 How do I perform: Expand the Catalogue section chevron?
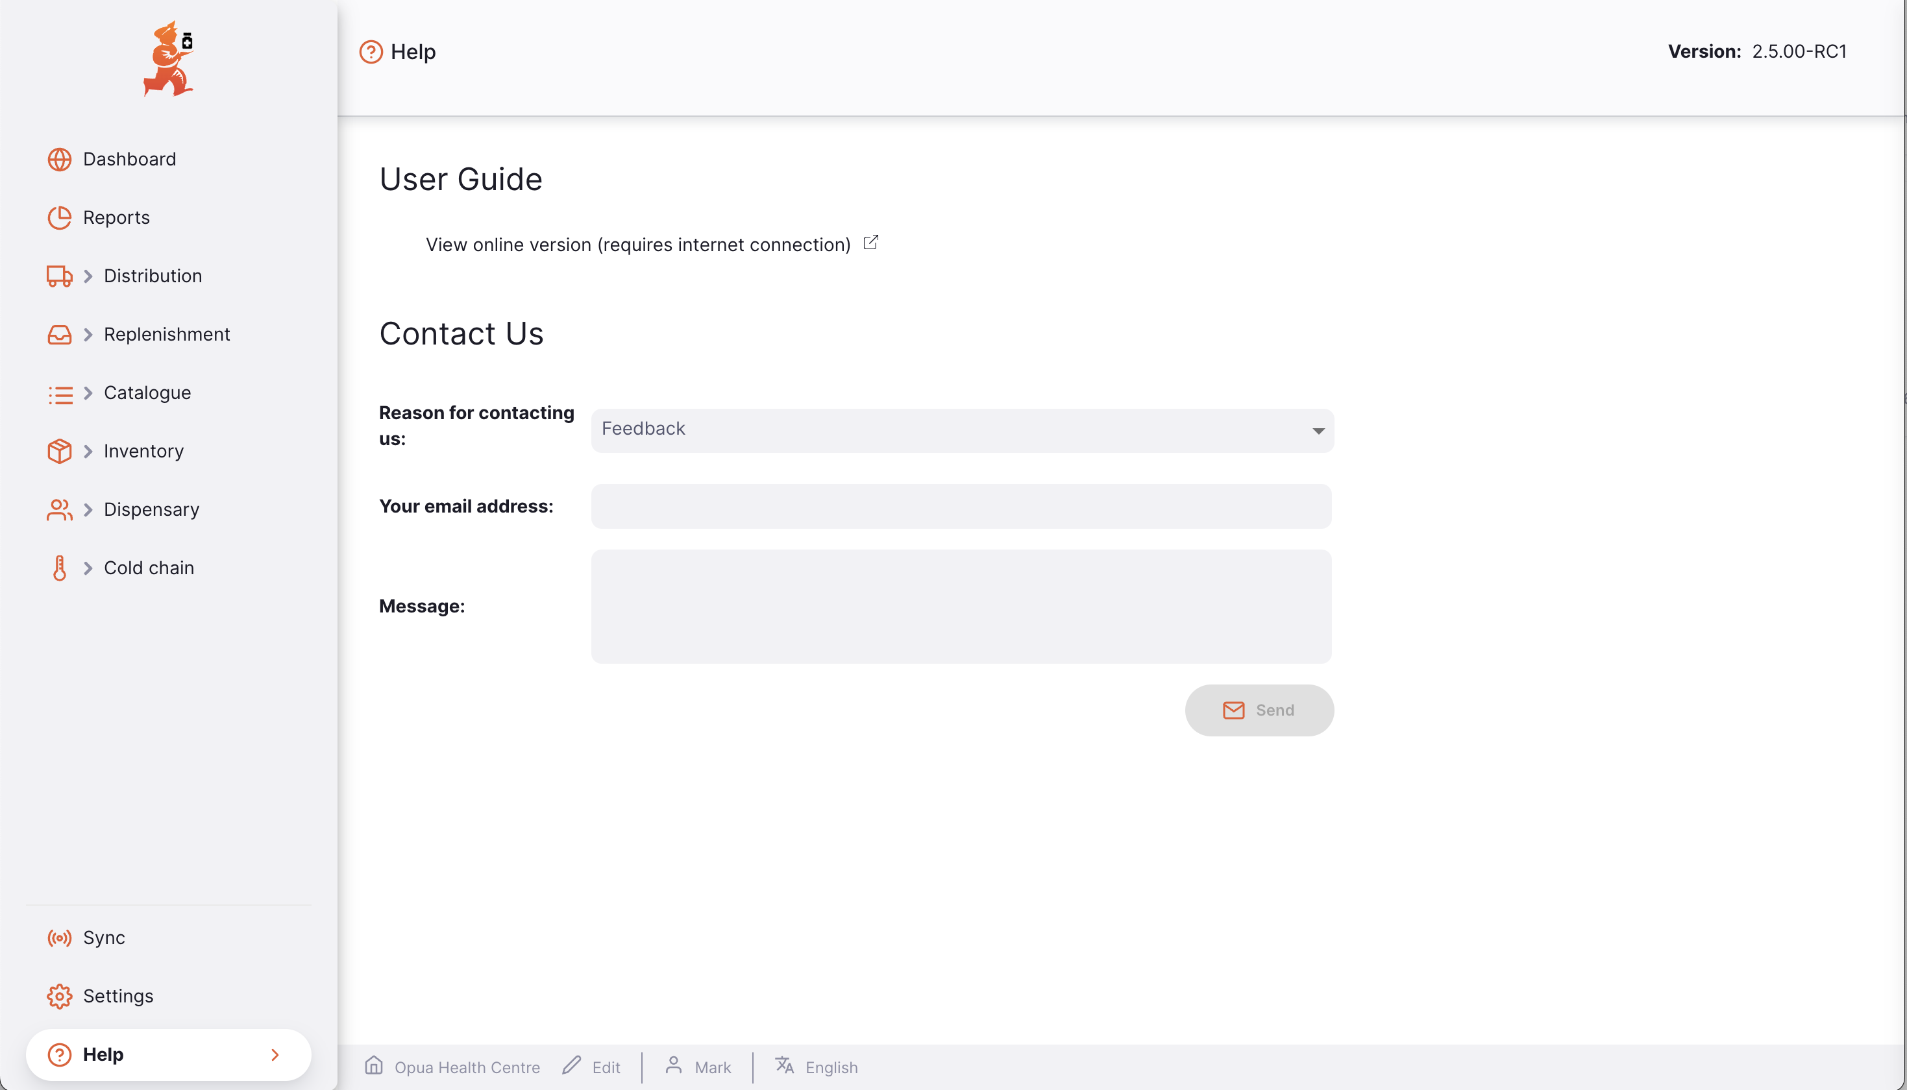(x=88, y=393)
